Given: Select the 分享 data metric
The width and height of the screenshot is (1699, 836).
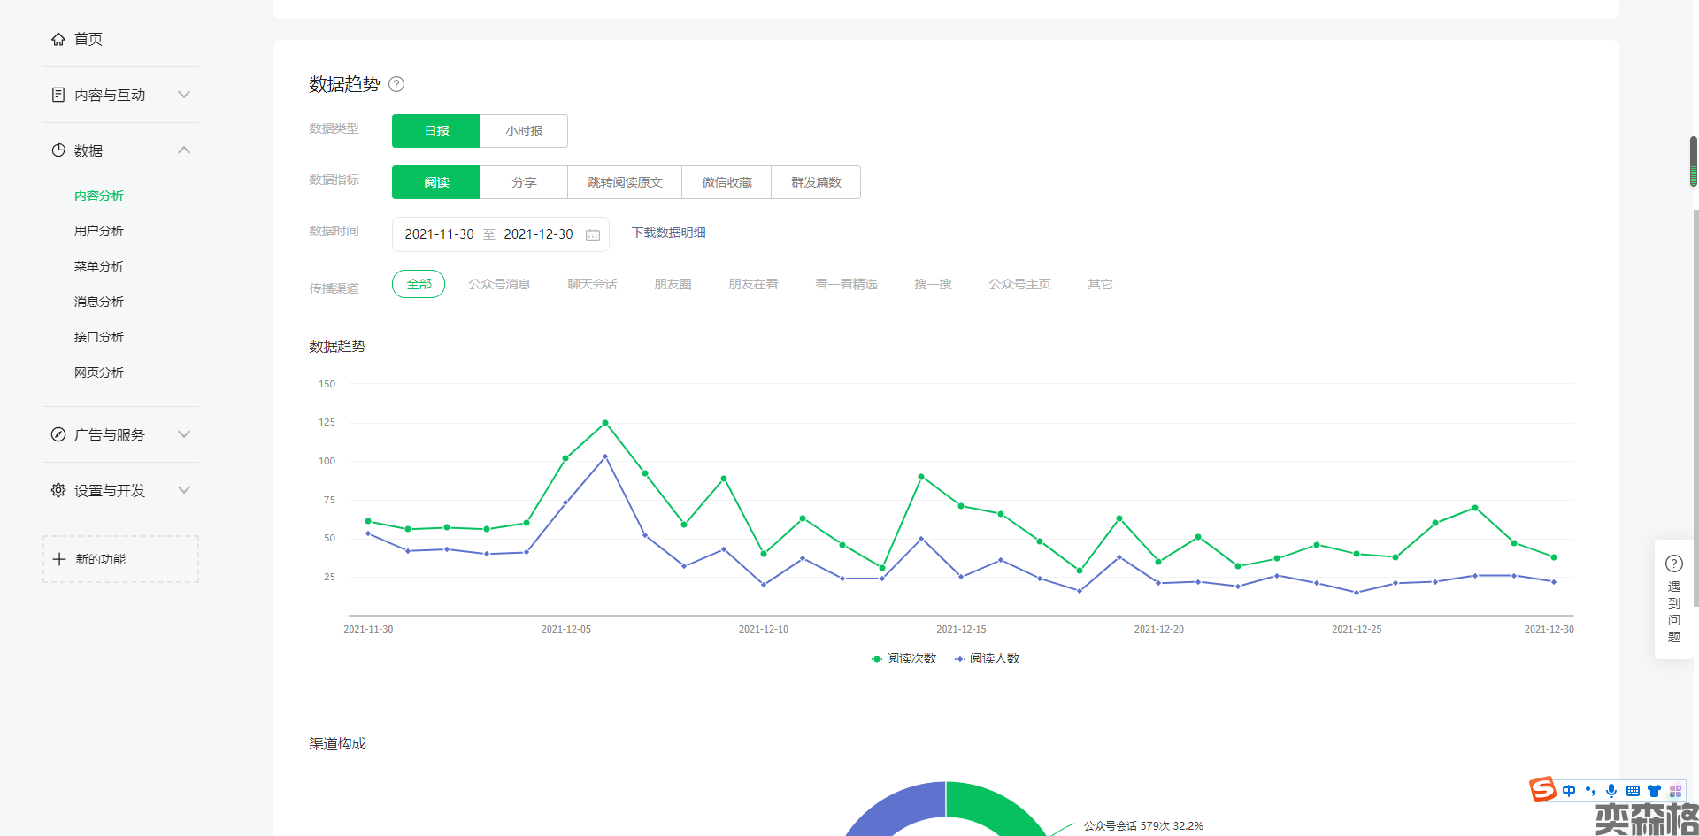Looking at the screenshot, I should pos(524,182).
